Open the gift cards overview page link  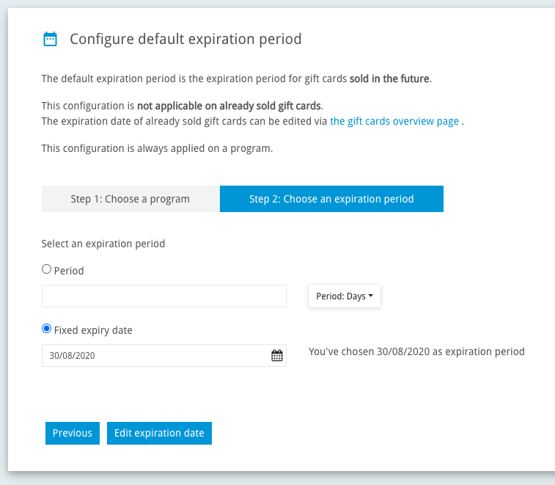coord(394,121)
